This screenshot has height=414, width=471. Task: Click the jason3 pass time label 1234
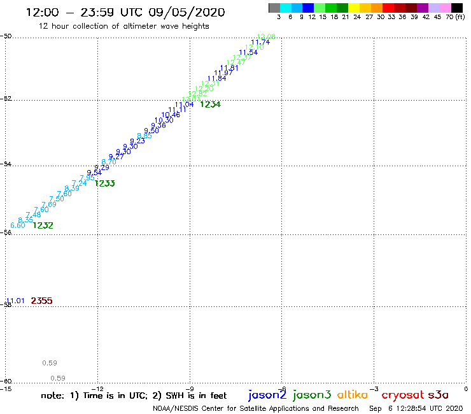coord(210,104)
